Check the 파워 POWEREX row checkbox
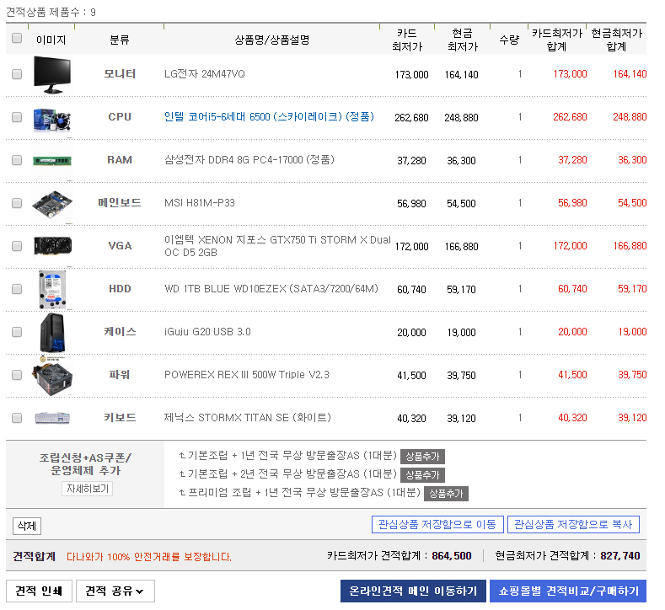665x610 pixels. [x=17, y=375]
